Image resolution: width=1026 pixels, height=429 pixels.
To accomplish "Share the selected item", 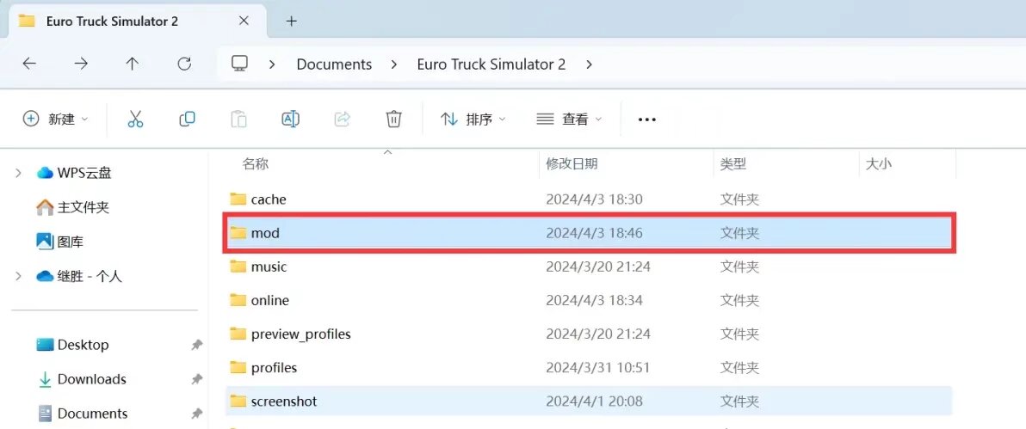I will (x=343, y=119).
